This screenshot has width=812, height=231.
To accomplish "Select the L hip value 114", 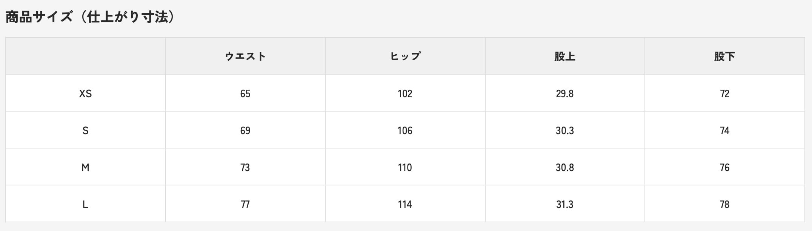I will click(405, 204).
